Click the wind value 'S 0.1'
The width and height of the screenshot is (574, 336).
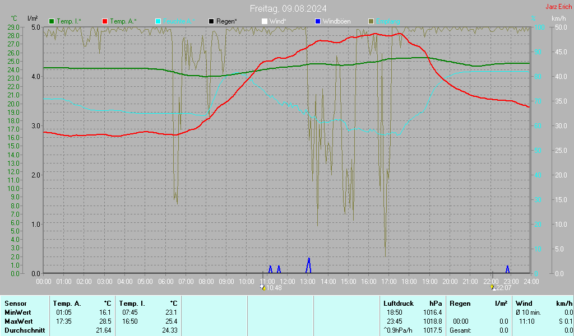pos(566,321)
